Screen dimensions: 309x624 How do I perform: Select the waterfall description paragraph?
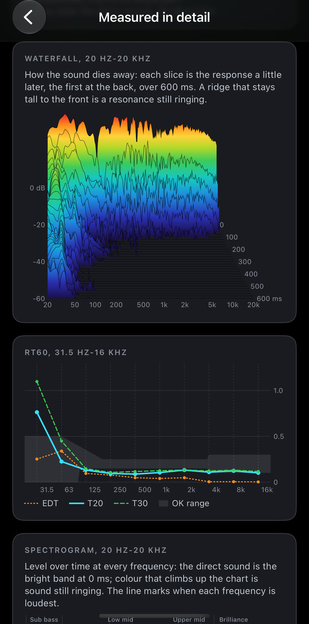[153, 87]
